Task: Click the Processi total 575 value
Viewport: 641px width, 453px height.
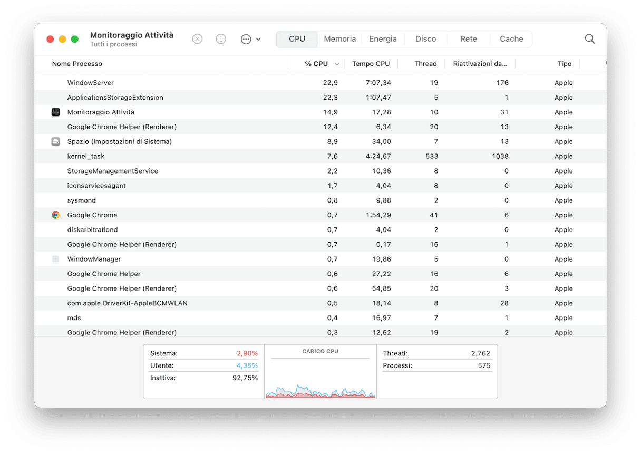Action: point(484,365)
